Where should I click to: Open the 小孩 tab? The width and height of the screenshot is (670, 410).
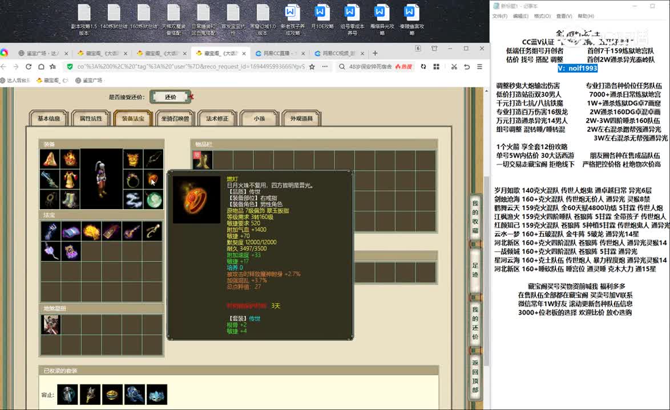click(259, 118)
